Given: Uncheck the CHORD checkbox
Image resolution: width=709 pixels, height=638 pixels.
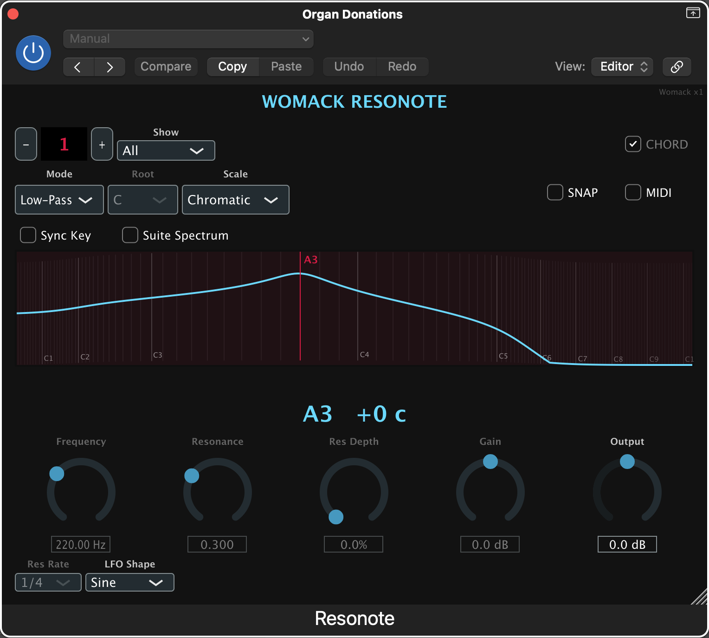Looking at the screenshot, I should (x=633, y=144).
